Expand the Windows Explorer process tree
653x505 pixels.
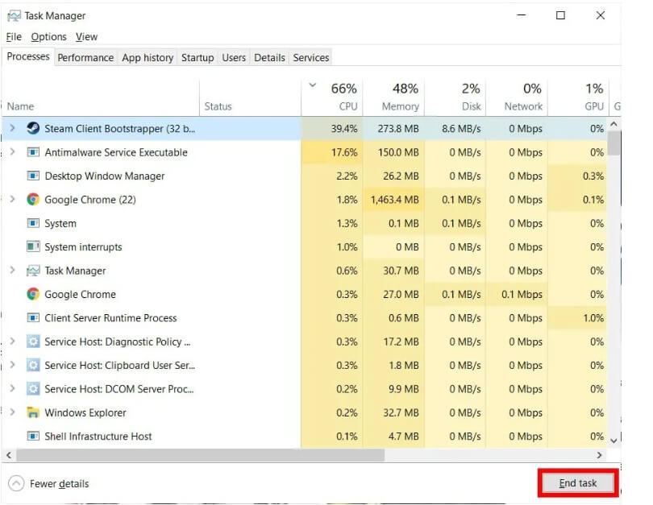[12, 413]
